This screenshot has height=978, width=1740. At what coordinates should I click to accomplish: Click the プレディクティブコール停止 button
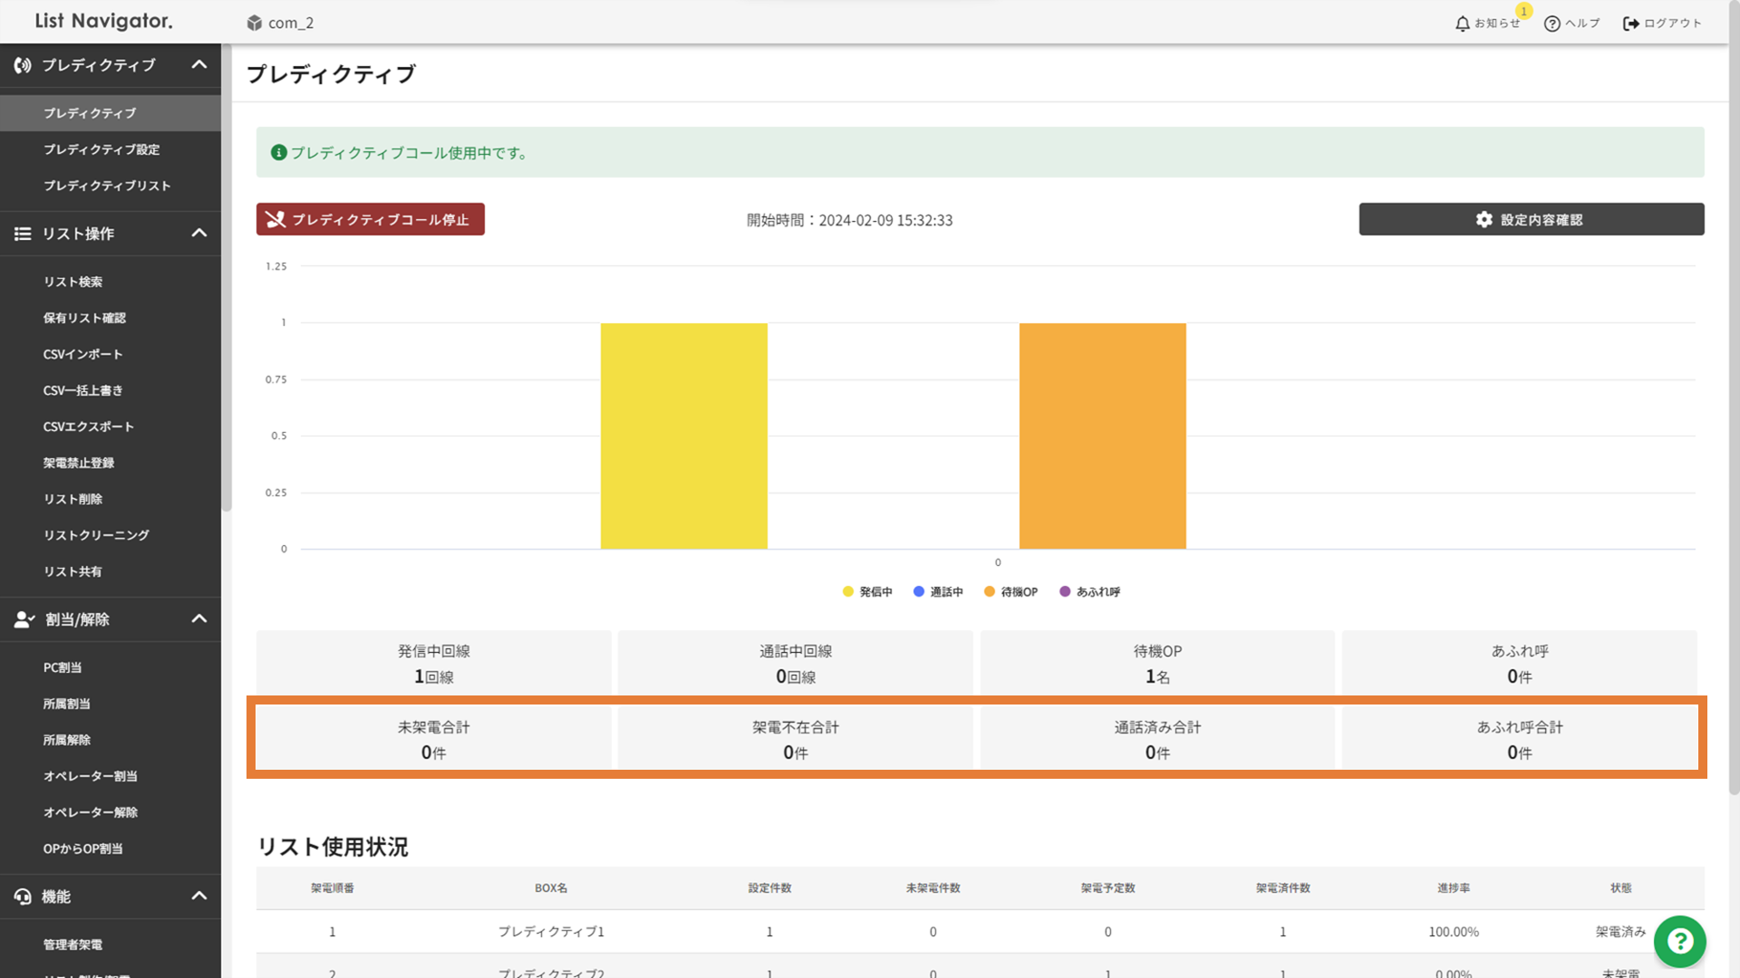370,219
